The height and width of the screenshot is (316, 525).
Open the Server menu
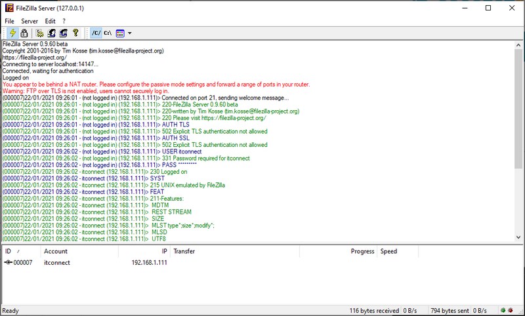click(x=30, y=21)
